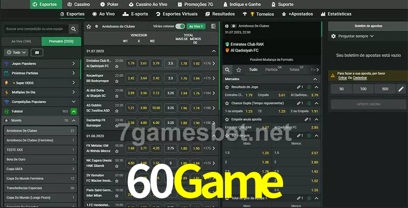Image resolution: width=408 pixels, height=208 pixels.
Task: Click the APOSTE AGORA button
Action: pos(368,104)
